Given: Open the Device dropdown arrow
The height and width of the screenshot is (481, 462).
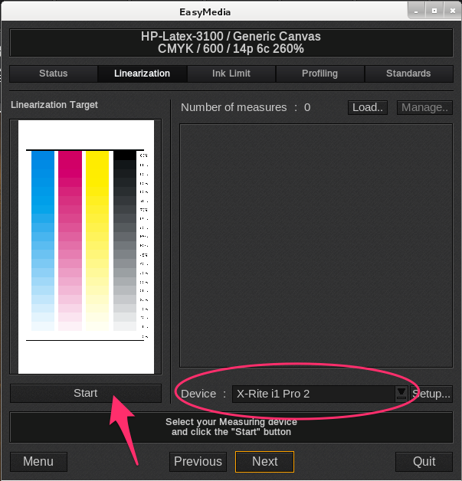Looking at the screenshot, I should (x=401, y=394).
